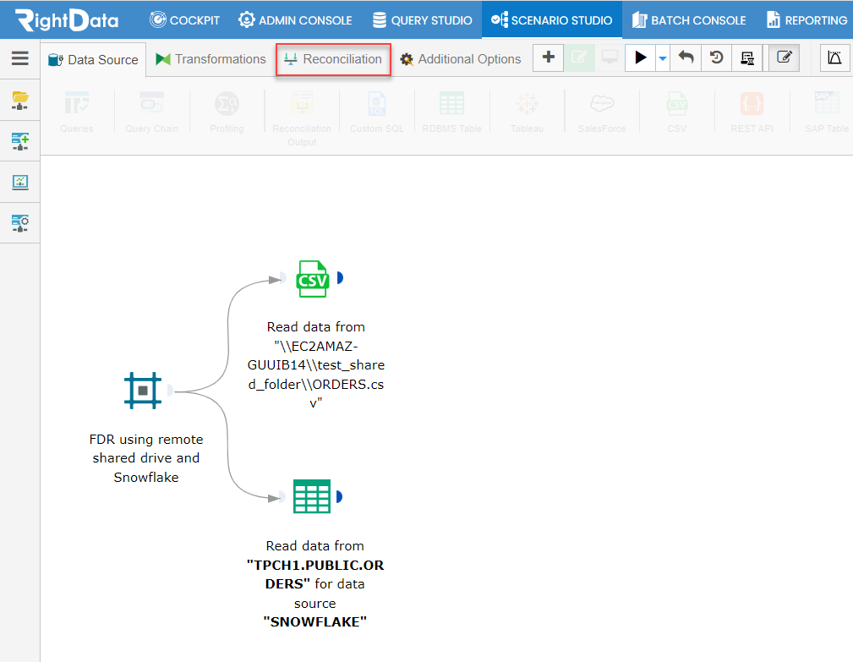
Task: Click the plus add button in the toolbar
Action: pyautogui.click(x=549, y=57)
